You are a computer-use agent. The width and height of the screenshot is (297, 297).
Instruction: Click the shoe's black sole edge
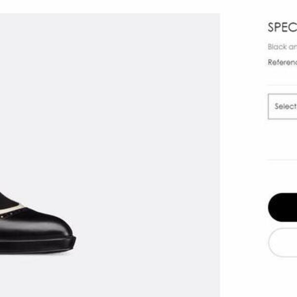[40, 246]
